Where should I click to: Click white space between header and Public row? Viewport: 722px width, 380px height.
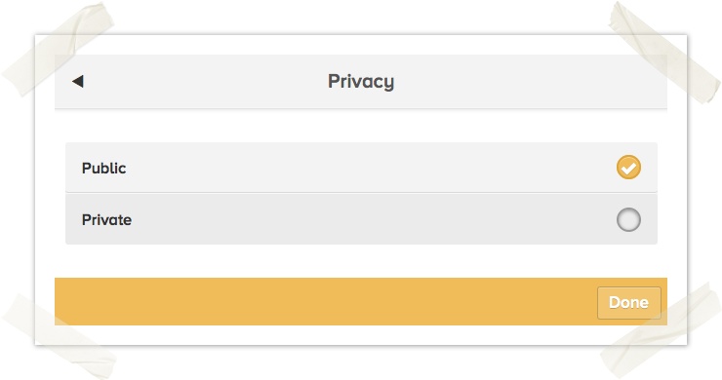361,126
